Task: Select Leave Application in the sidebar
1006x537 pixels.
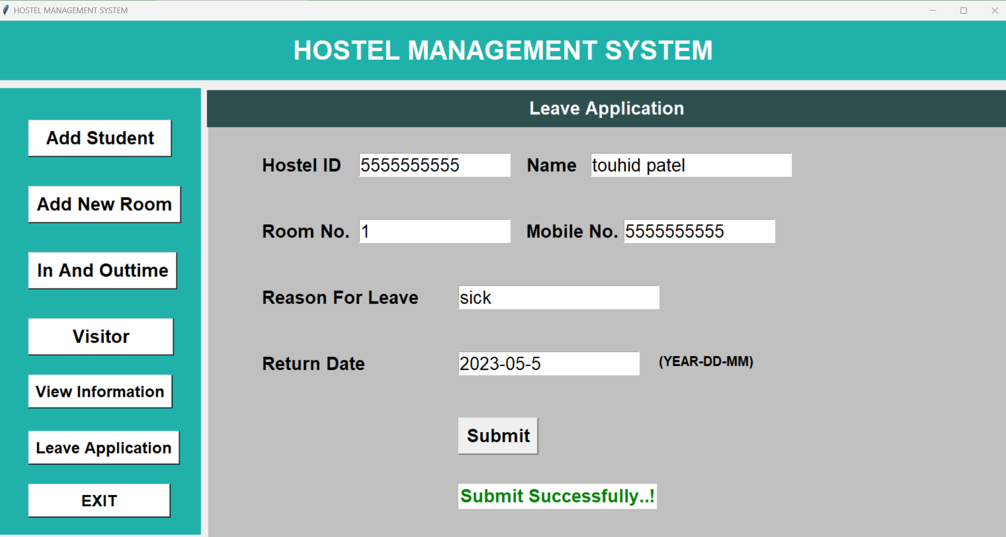Action: [x=103, y=448]
